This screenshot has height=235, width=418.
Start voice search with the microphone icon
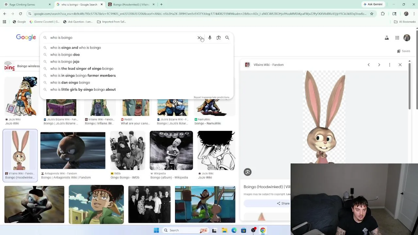click(210, 38)
